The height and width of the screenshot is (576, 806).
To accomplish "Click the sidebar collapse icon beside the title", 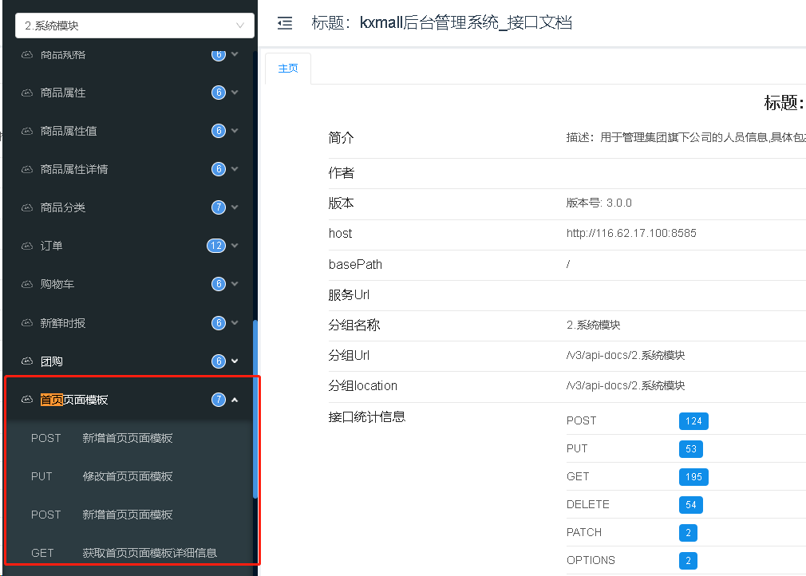I will pyautogui.click(x=285, y=23).
